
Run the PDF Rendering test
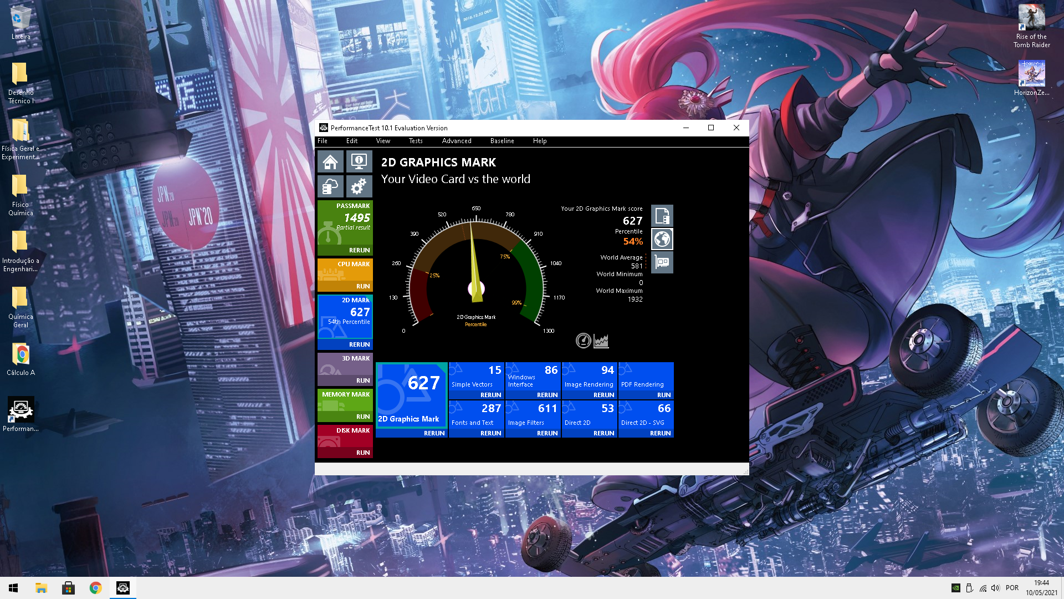[664, 395]
